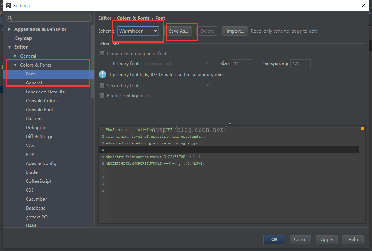Click preview line 'PhpStorm is a full-featured IDE'
The width and height of the screenshot is (372, 251).
point(139,130)
